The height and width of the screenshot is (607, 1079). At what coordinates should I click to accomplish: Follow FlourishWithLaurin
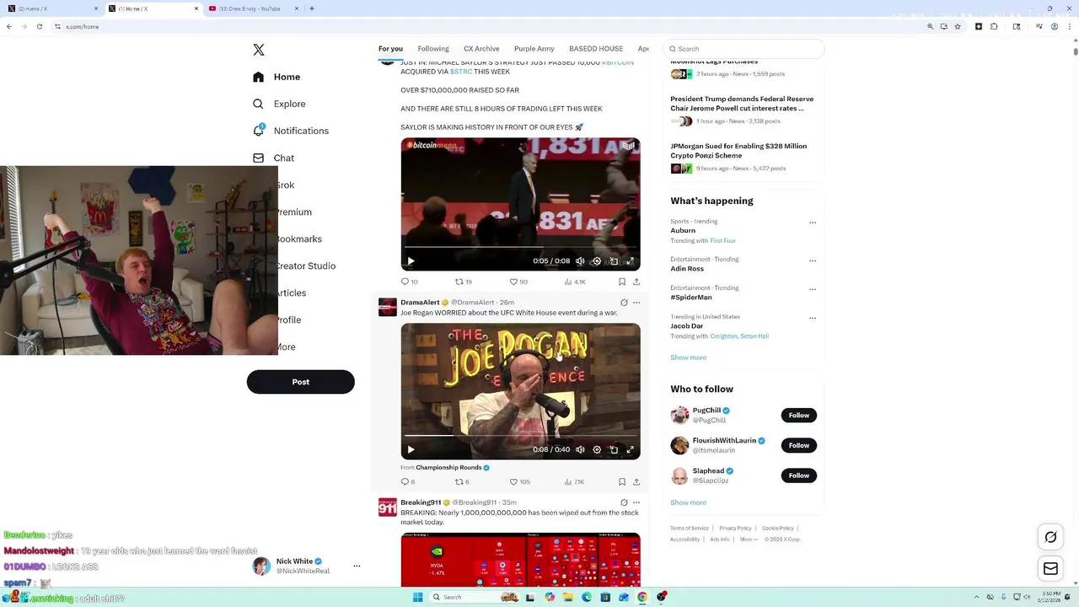[799, 445]
